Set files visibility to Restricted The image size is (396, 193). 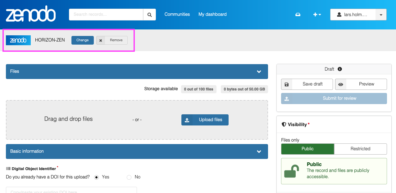(360, 149)
